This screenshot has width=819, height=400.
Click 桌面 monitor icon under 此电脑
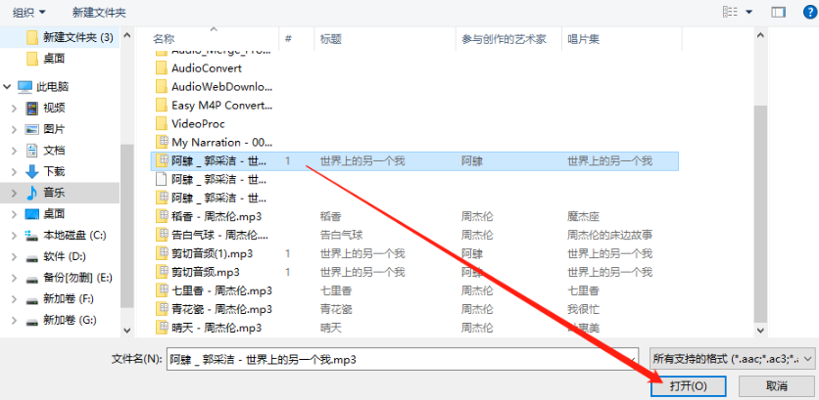(32, 214)
